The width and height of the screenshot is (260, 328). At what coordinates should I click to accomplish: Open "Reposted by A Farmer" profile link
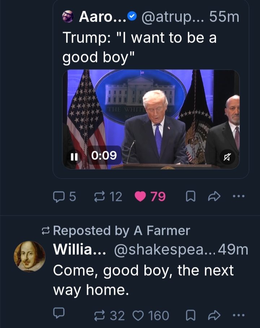pos(121,231)
